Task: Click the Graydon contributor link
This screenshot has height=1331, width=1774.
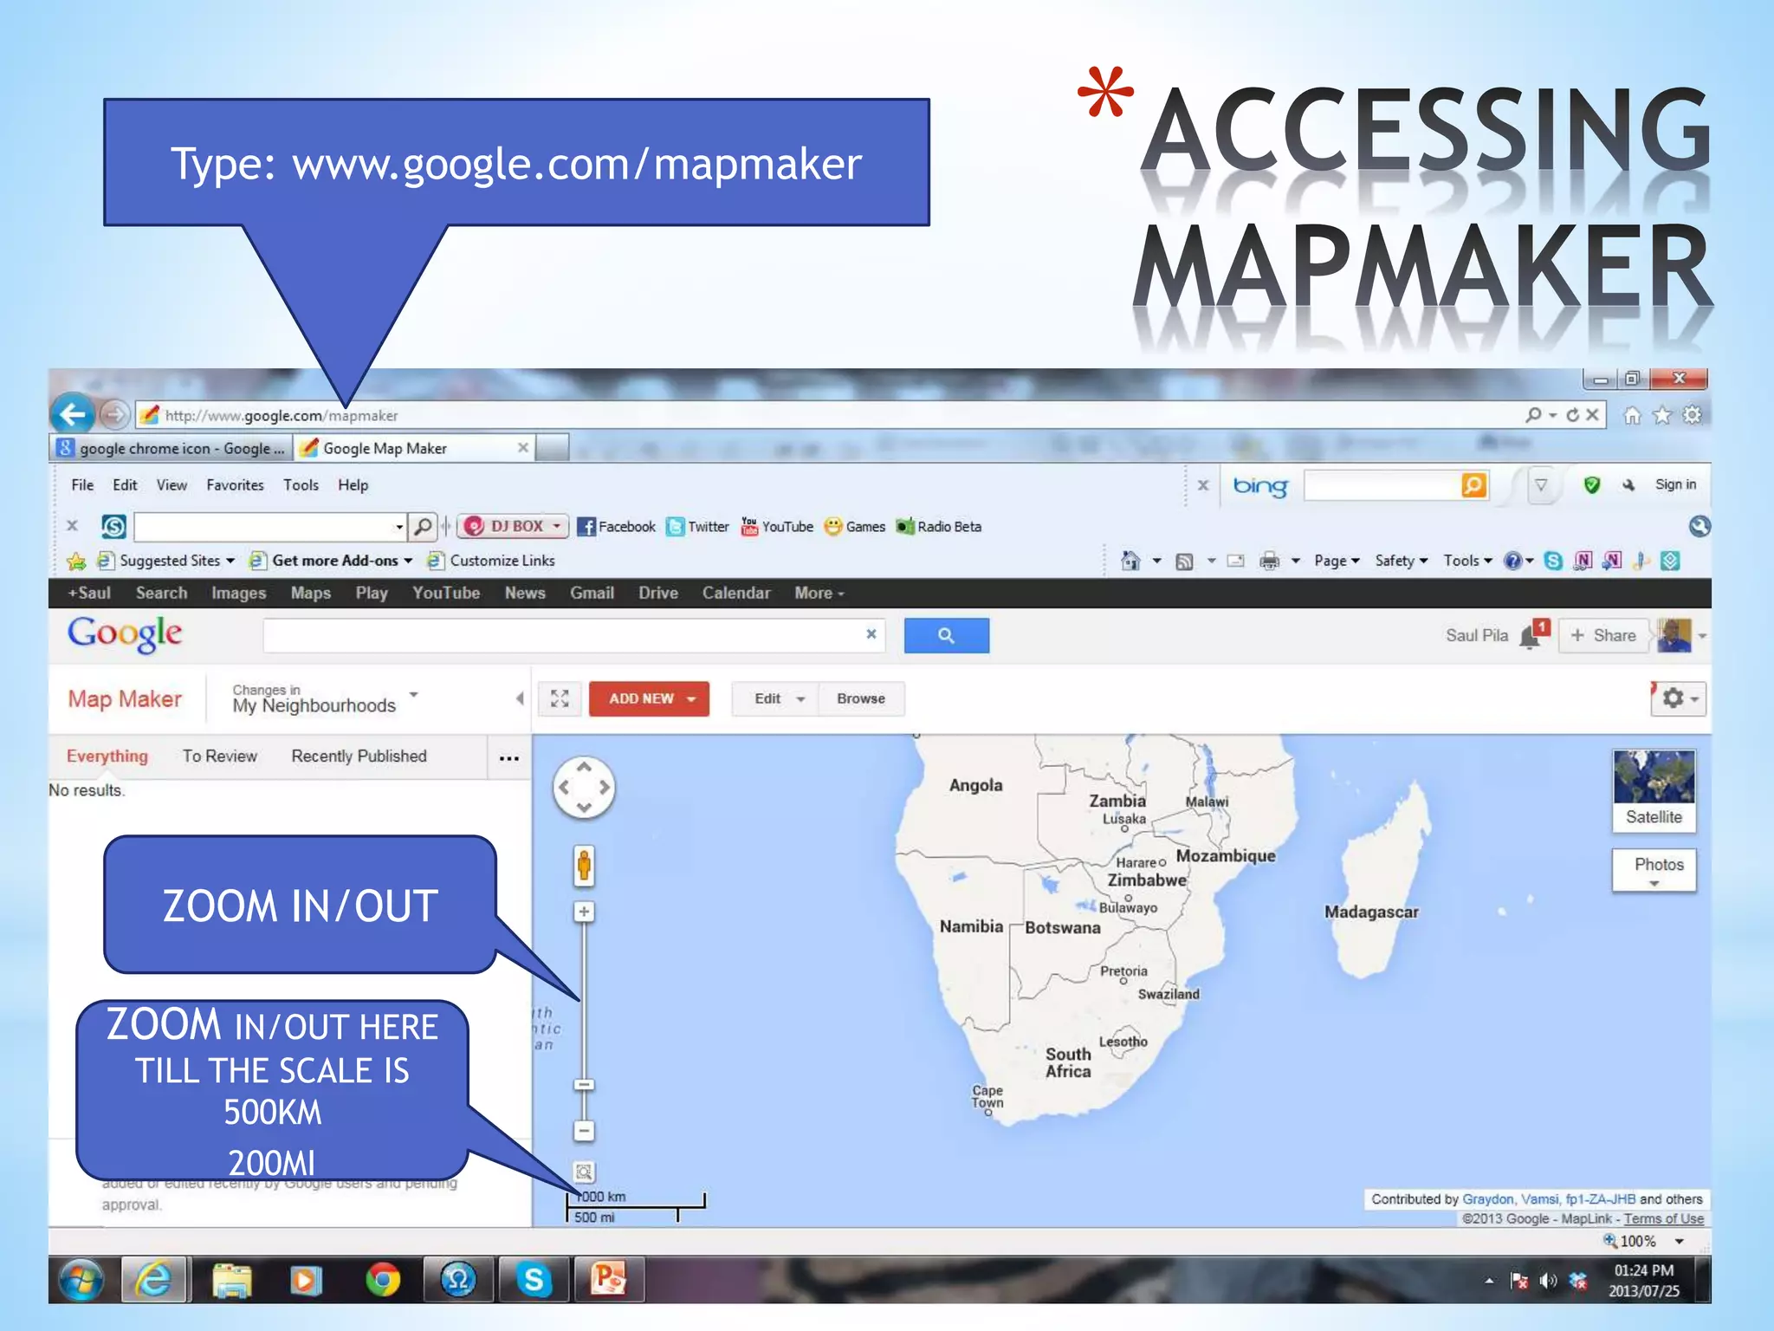Action: click(1487, 1199)
